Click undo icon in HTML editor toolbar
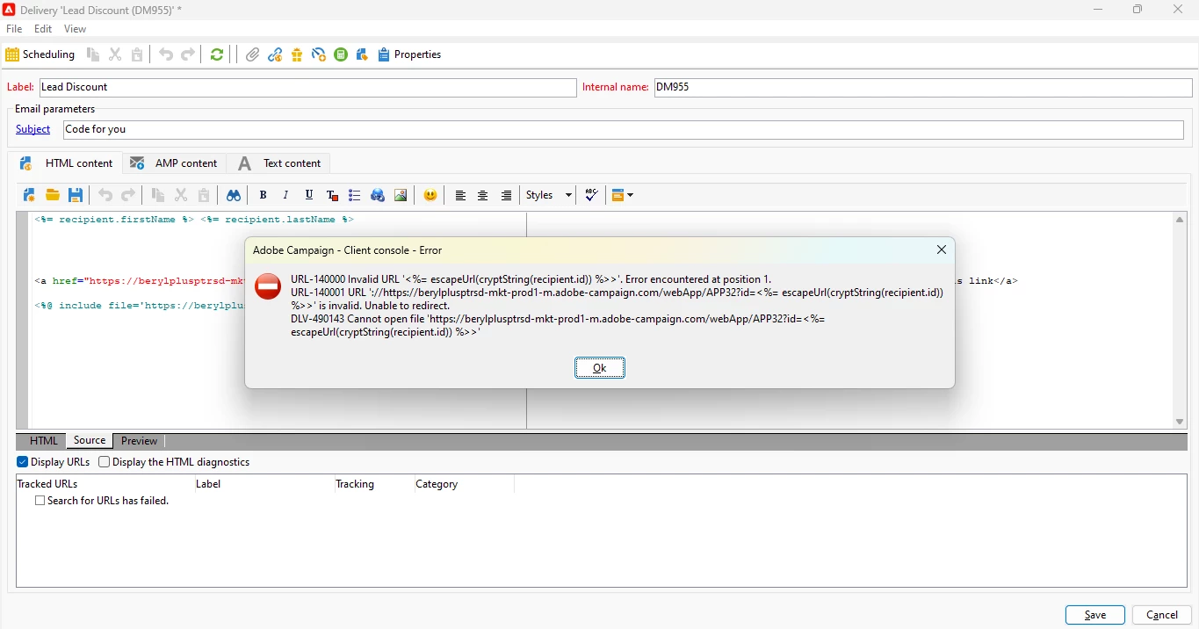 105,195
